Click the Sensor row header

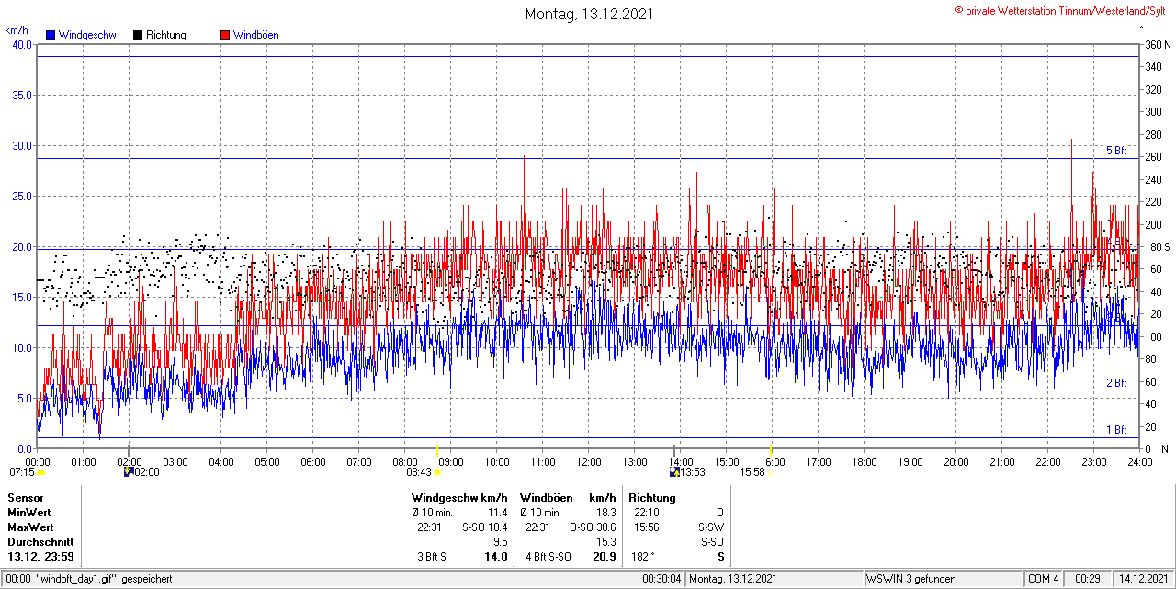tap(25, 498)
